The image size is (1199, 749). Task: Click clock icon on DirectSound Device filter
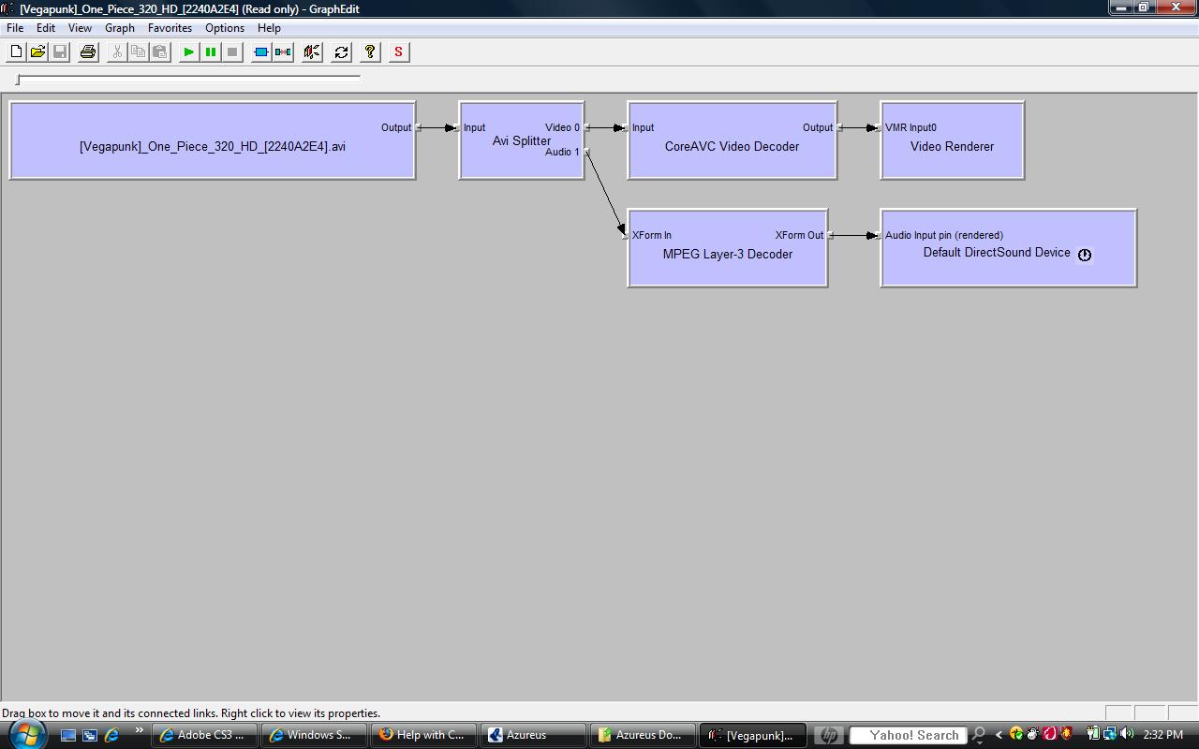point(1085,255)
